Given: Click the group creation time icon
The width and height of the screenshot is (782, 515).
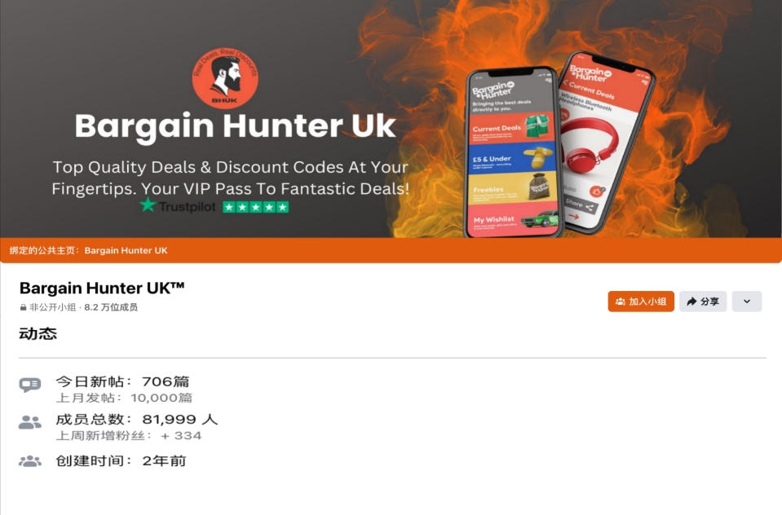Looking at the screenshot, I should coord(30,460).
